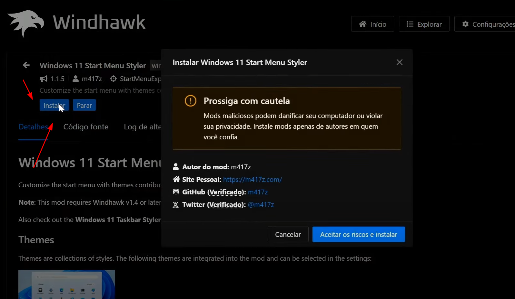Click the house icon beside Site Pessoal
515x299 pixels.
(x=176, y=179)
